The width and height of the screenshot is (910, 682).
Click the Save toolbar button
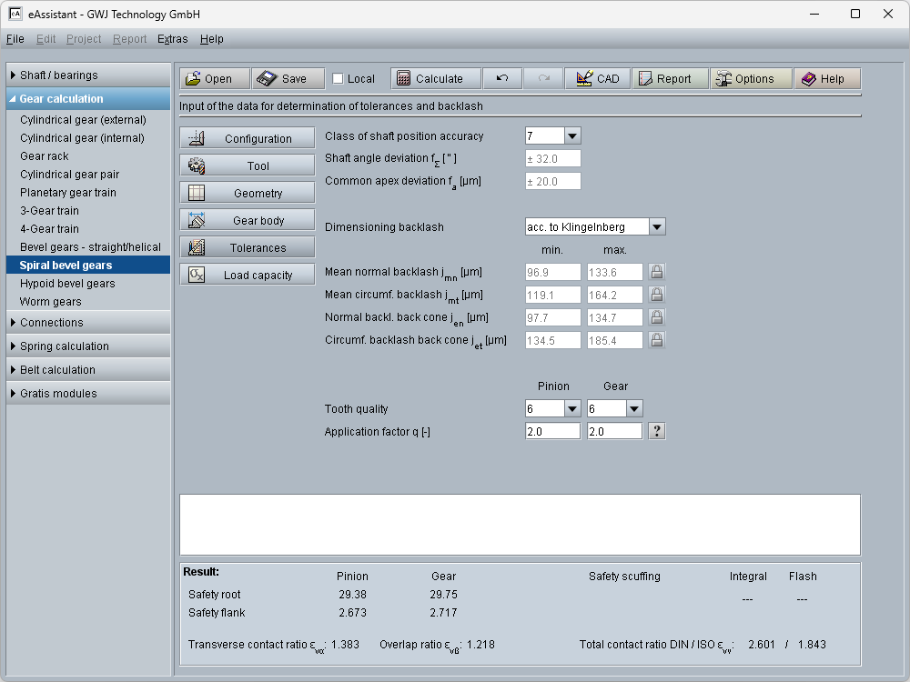287,79
